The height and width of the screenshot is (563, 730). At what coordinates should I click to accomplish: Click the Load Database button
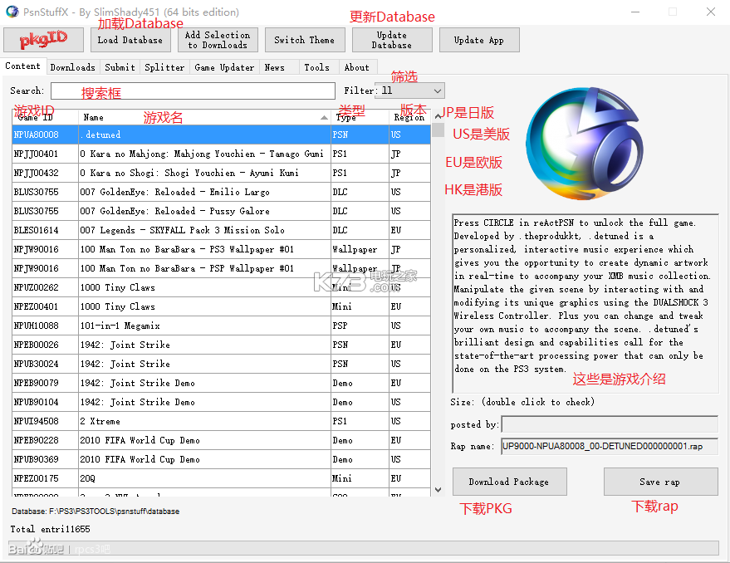[x=130, y=39]
